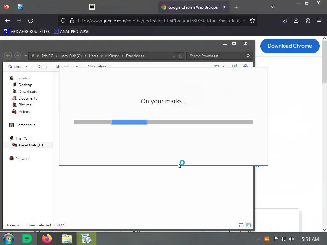Screen dimensions: 327x245
Task: Open File Explorer from the taskbar
Action: (66, 239)
